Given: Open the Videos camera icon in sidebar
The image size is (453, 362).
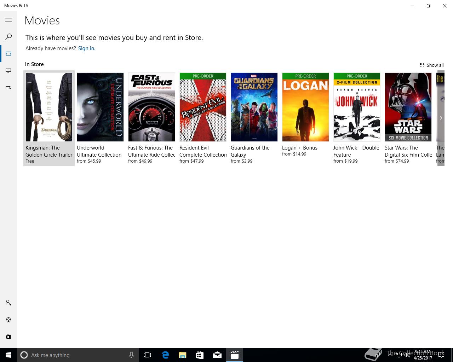Looking at the screenshot, I should click(x=8, y=88).
